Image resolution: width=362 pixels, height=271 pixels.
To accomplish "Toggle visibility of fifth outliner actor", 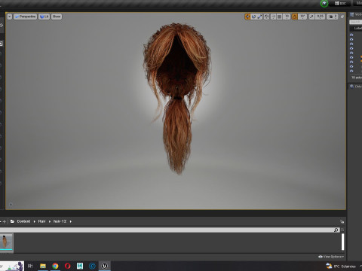I will 351,53.
